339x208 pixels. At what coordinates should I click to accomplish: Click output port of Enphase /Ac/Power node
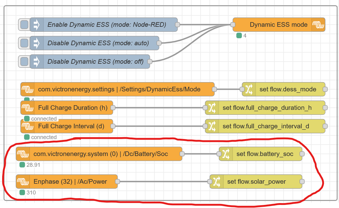118,182
